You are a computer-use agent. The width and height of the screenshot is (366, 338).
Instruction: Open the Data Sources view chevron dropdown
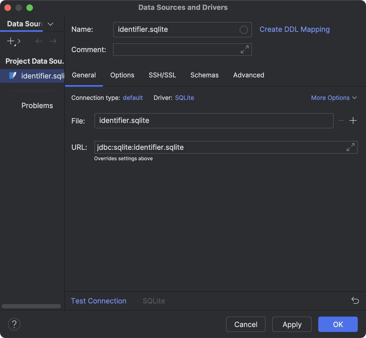tap(50, 24)
